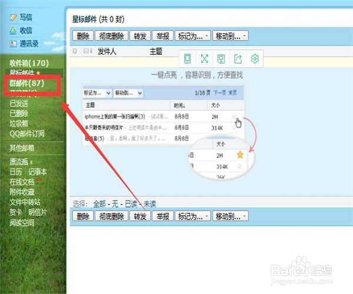353x294 pixels.
Task: Click the bottom 转发 button
Action: coord(140,216)
